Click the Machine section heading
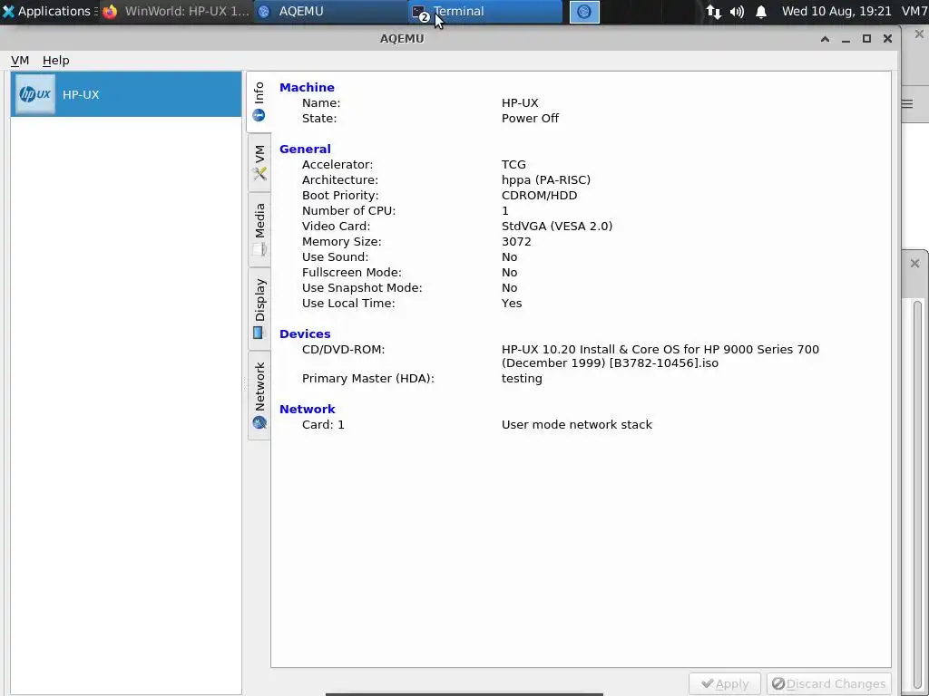Screen dimensions: 929x696 (x=307, y=87)
